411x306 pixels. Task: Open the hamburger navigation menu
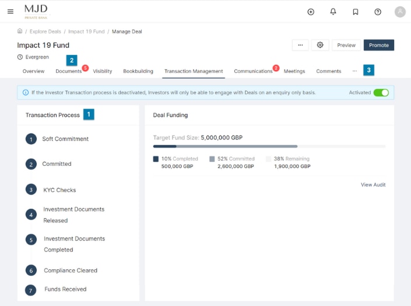10,12
